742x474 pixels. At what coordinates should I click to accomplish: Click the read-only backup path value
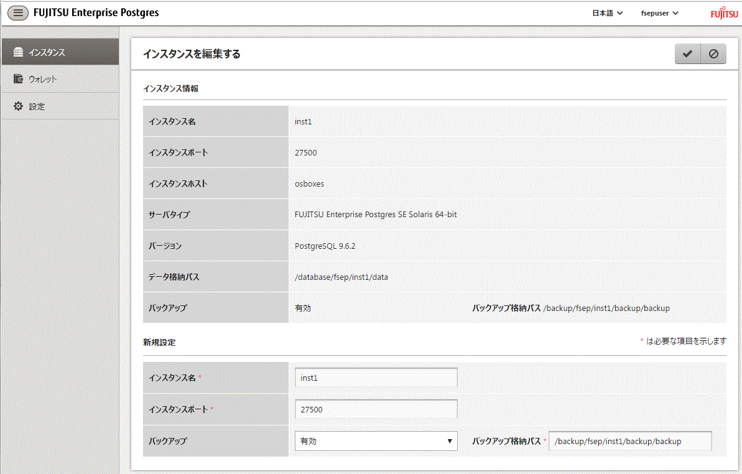(x=606, y=308)
